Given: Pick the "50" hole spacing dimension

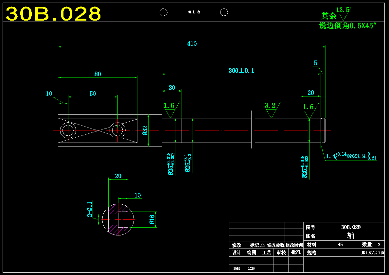Looking at the screenshot, I should tap(93, 94).
